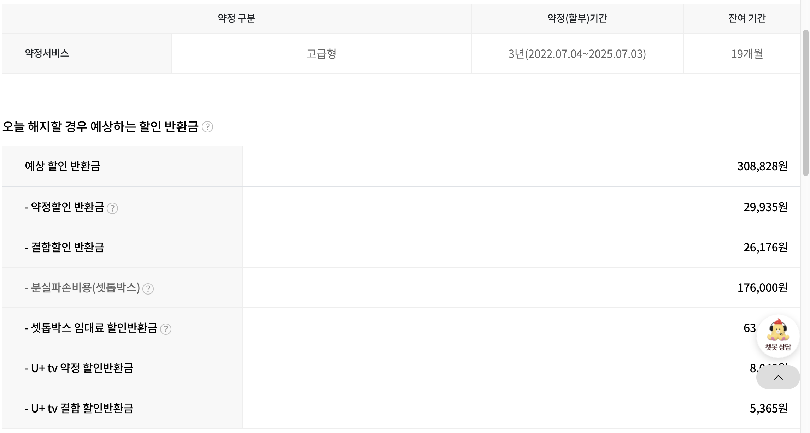The image size is (810, 433).
Task: Click help icon beside 약정할인 반환금
Action: point(112,208)
